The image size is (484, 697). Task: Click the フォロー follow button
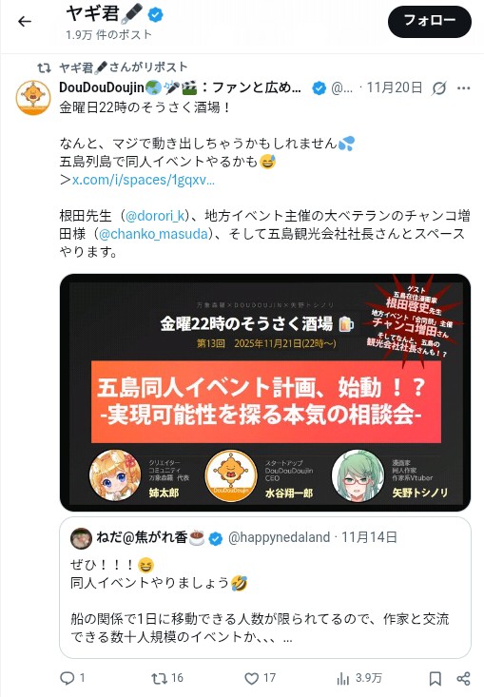(430, 21)
